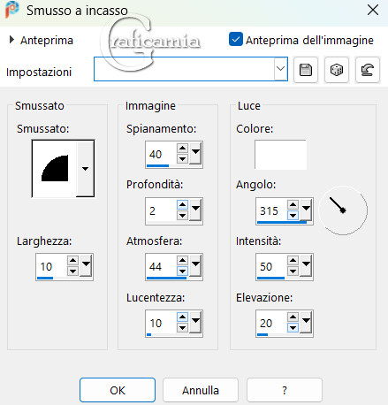Click the question mark help button

coord(285,390)
